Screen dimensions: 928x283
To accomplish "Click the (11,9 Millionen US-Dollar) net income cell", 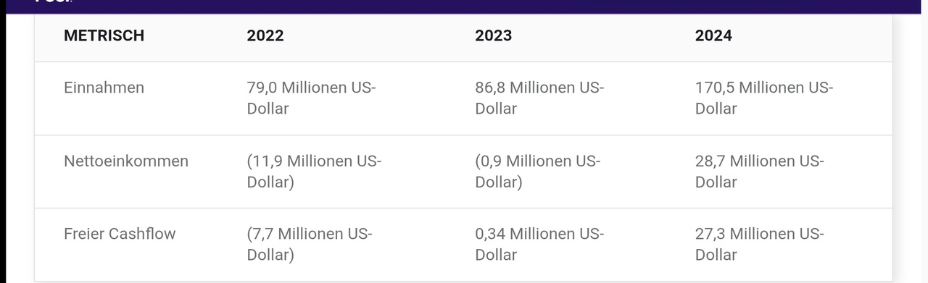I will pyautogui.click(x=314, y=172).
